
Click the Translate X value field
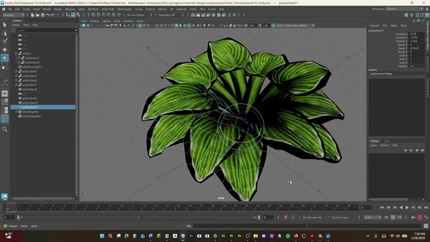point(417,34)
